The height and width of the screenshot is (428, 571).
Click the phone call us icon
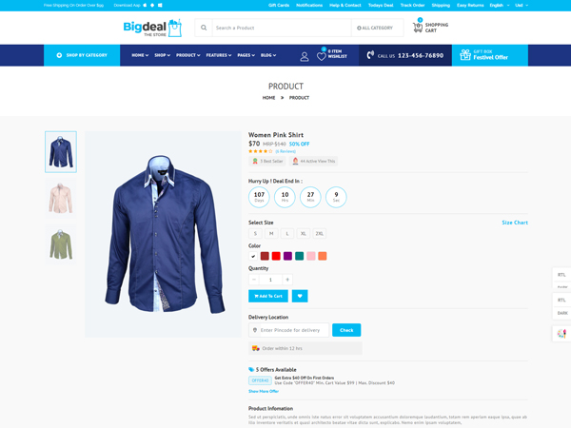(370, 55)
